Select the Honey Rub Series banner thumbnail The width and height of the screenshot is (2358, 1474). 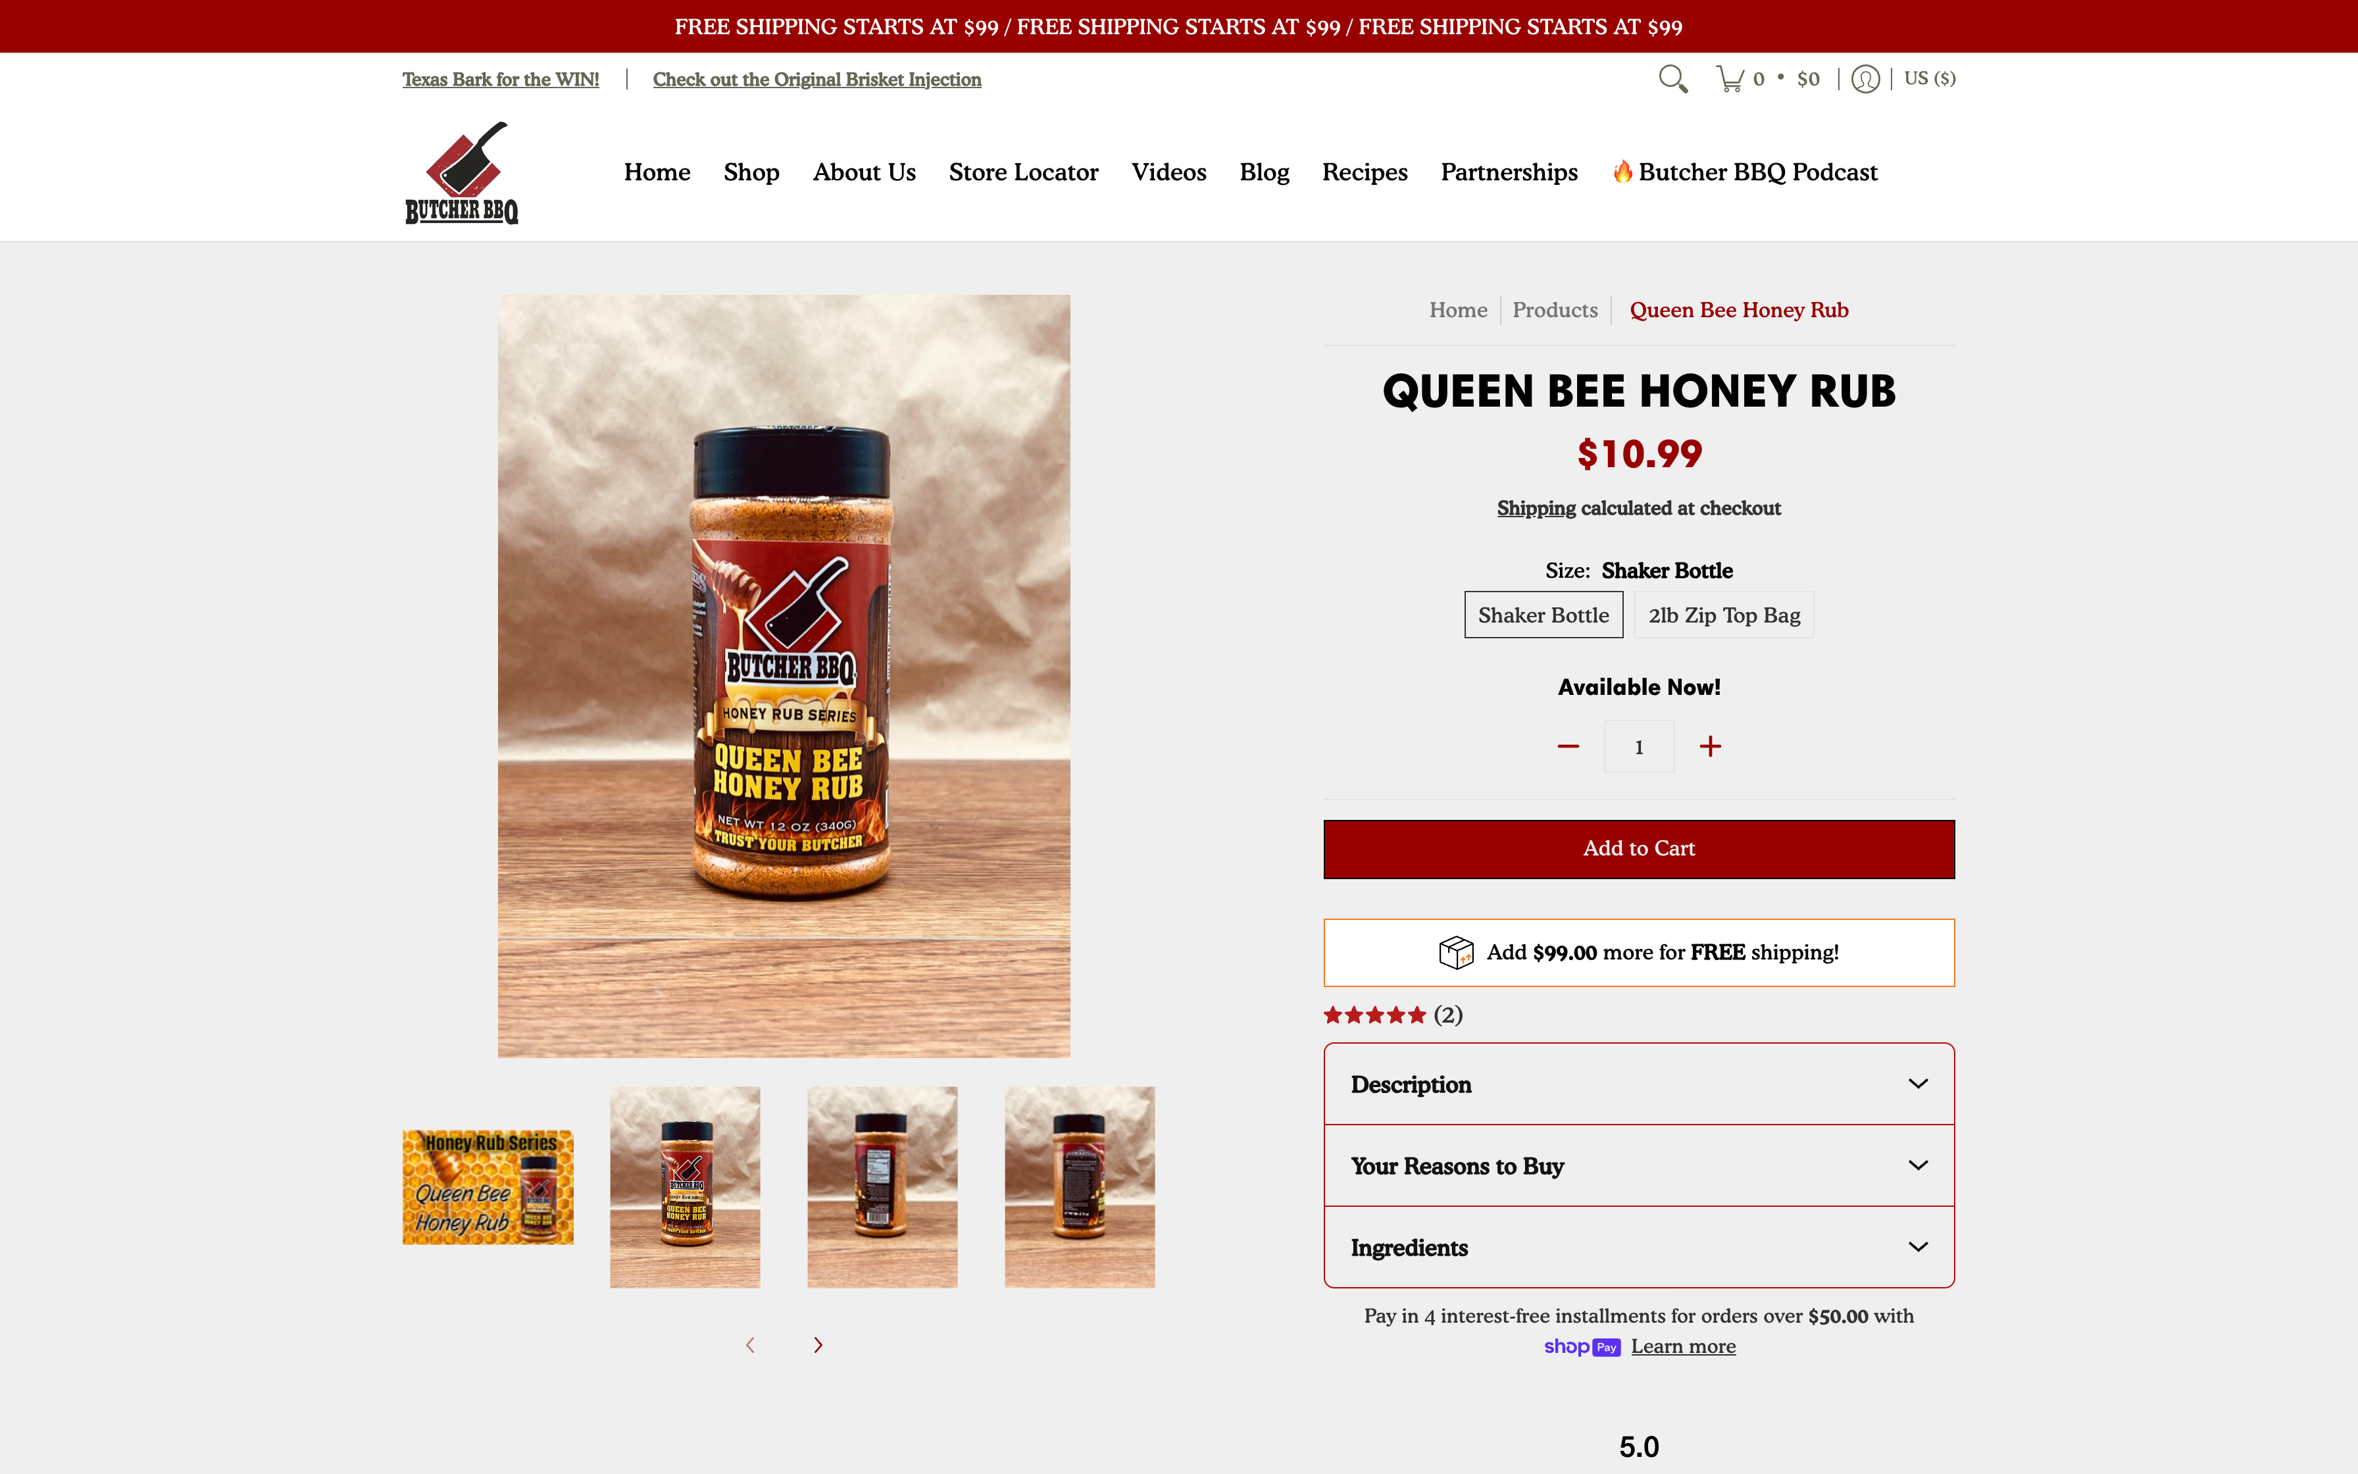[x=488, y=1187]
